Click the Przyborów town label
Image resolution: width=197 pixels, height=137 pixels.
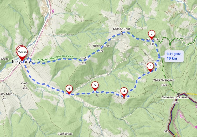[23, 62]
